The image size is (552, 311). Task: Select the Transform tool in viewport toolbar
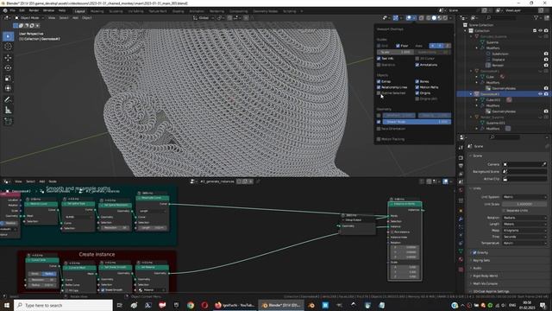8,88
